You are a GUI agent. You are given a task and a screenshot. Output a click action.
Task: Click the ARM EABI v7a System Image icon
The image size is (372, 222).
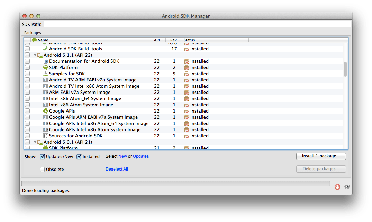(x=46, y=92)
